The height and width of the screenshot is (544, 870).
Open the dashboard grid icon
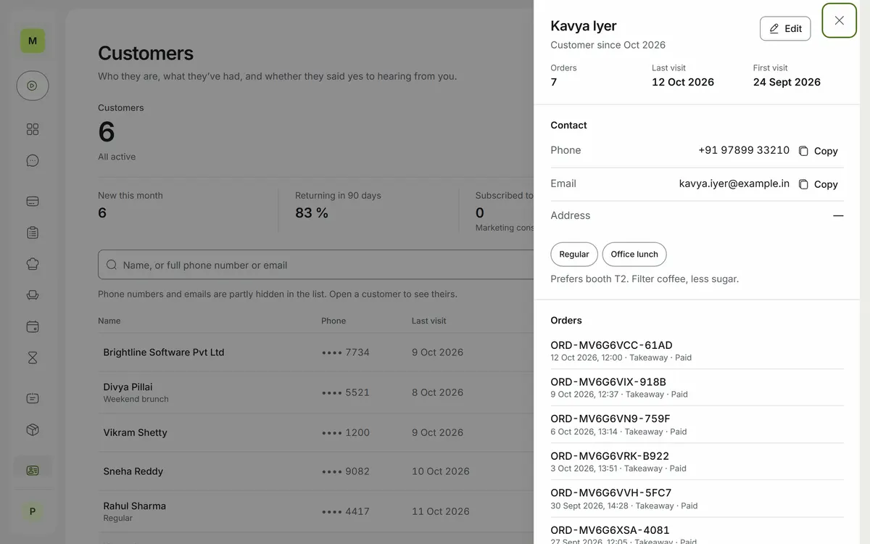tap(33, 129)
